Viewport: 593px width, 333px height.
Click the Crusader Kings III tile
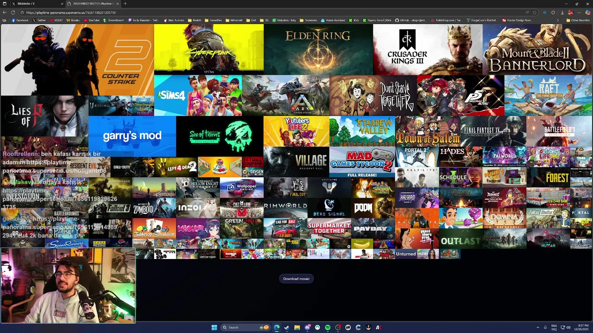coord(428,49)
